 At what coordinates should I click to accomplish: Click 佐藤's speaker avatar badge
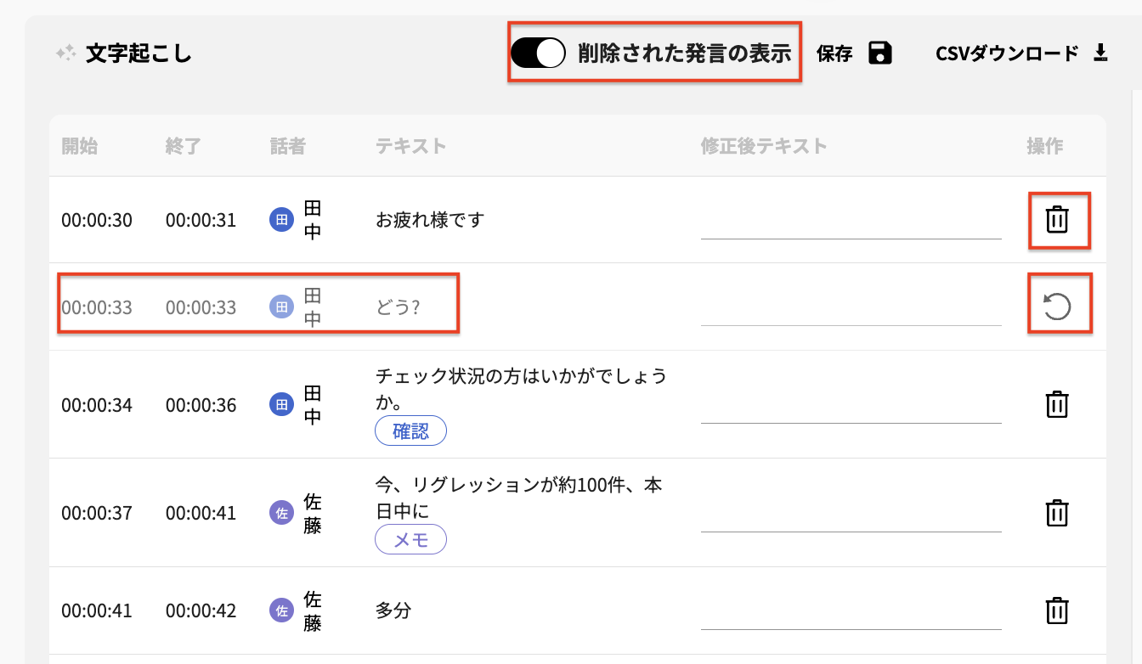coord(281,513)
